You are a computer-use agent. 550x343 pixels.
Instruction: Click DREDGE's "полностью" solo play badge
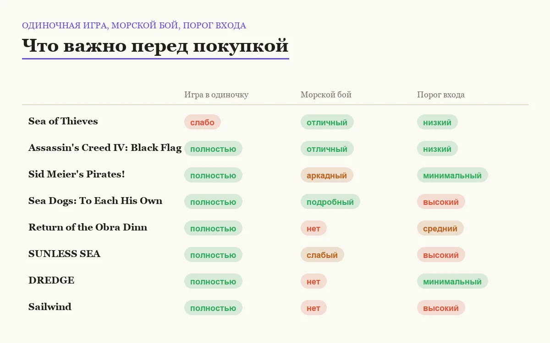pos(213,281)
